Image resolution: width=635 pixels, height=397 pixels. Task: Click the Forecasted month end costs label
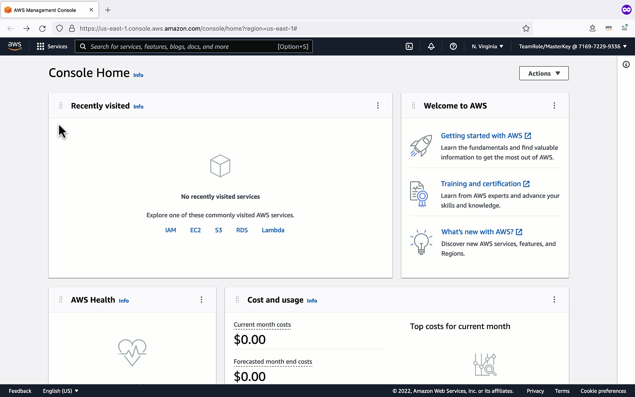click(x=273, y=362)
